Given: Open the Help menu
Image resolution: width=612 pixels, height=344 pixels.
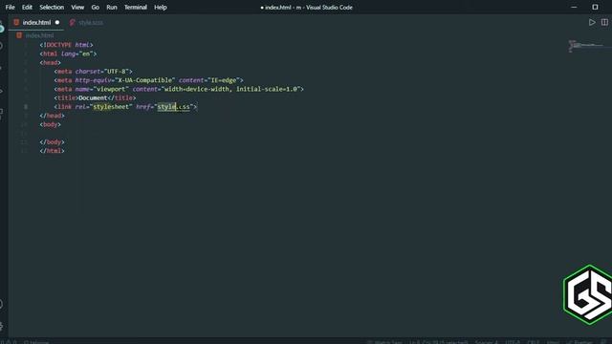Looking at the screenshot, I should pos(160,7).
